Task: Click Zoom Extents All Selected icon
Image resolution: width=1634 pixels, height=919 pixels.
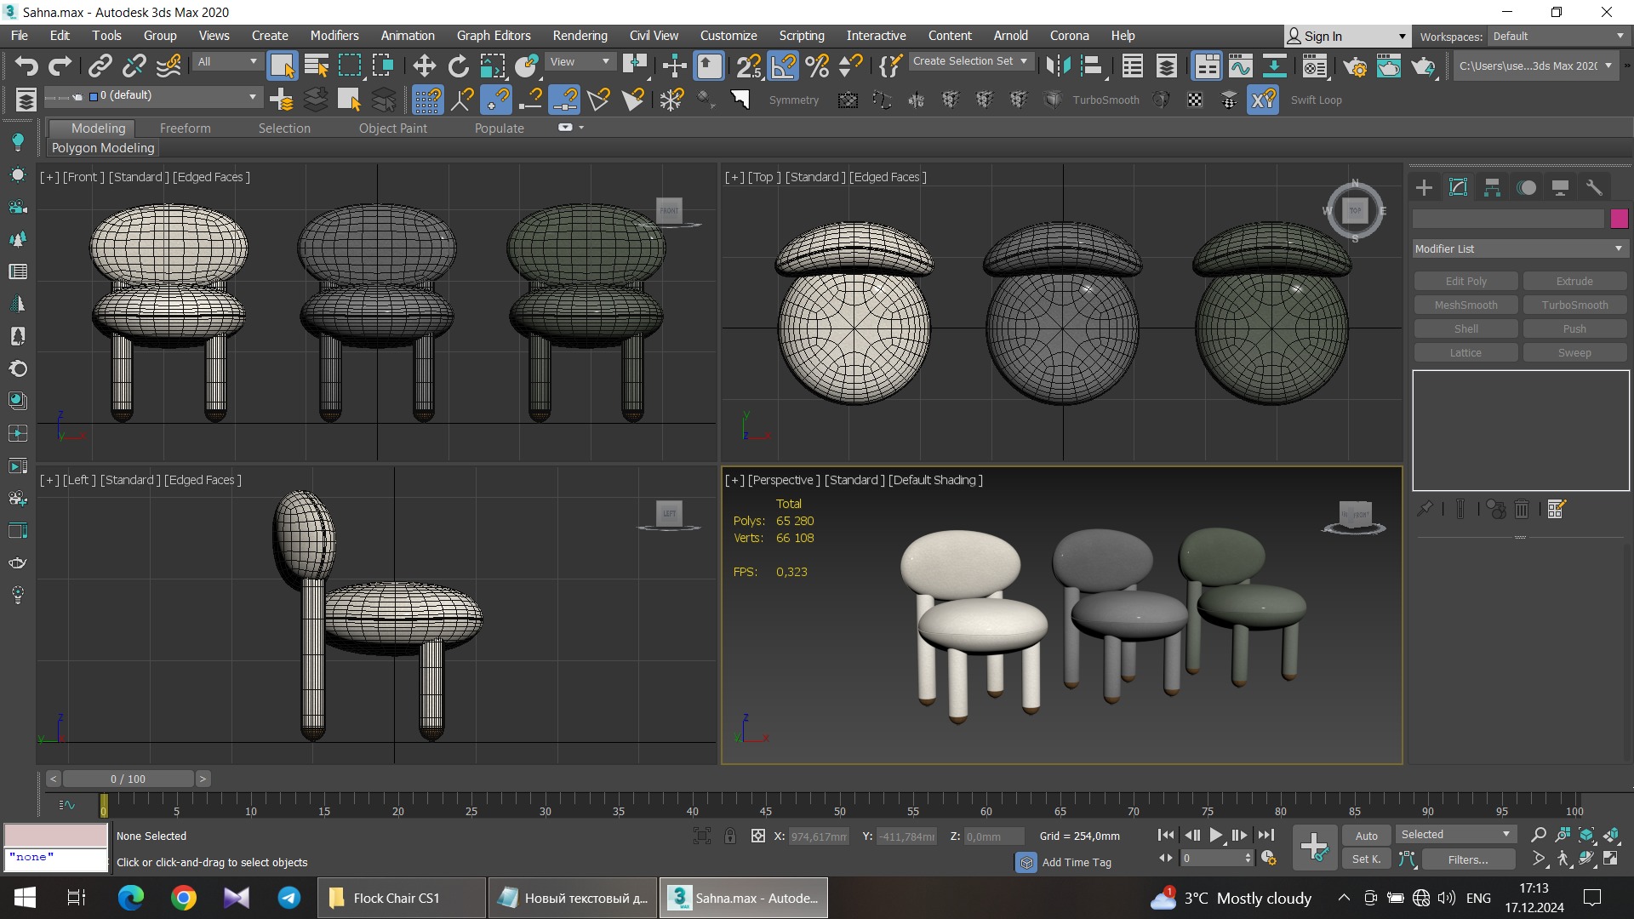Action: tap(1611, 835)
